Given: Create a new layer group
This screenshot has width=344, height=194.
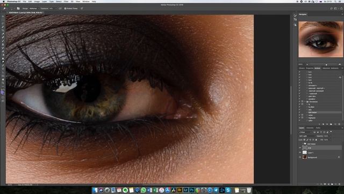Looking at the screenshot, I should click(332, 184).
